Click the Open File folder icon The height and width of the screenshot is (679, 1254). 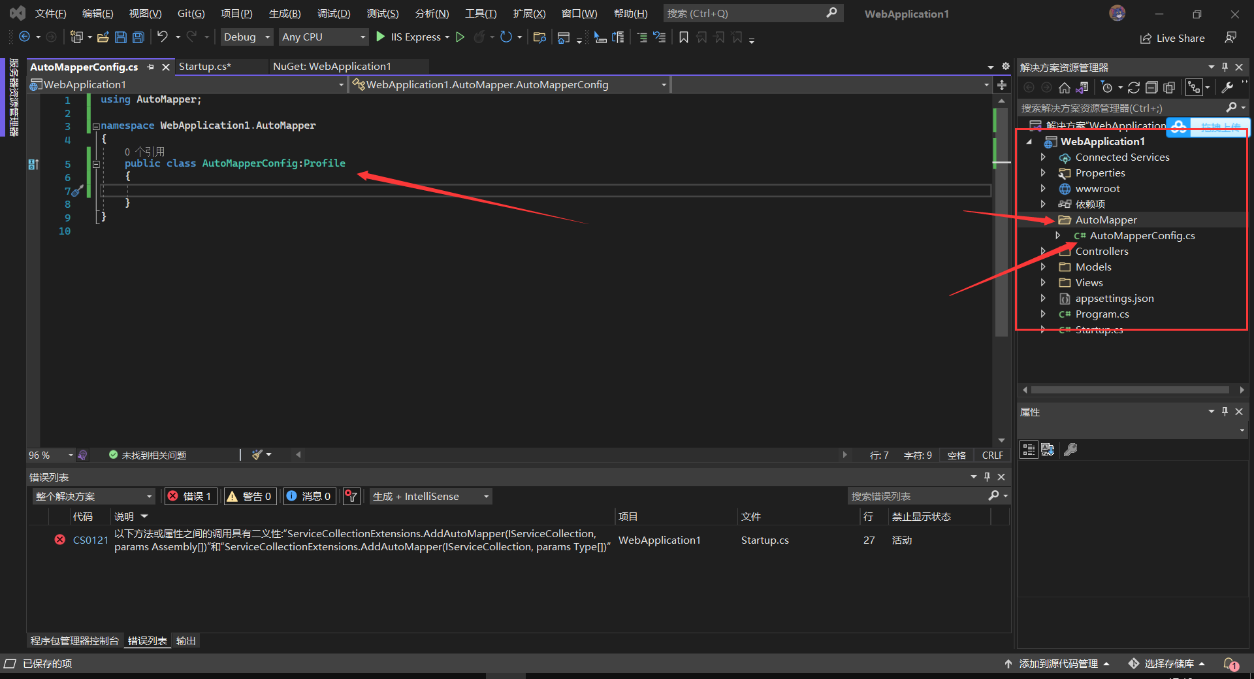click(x=103, y=37)
